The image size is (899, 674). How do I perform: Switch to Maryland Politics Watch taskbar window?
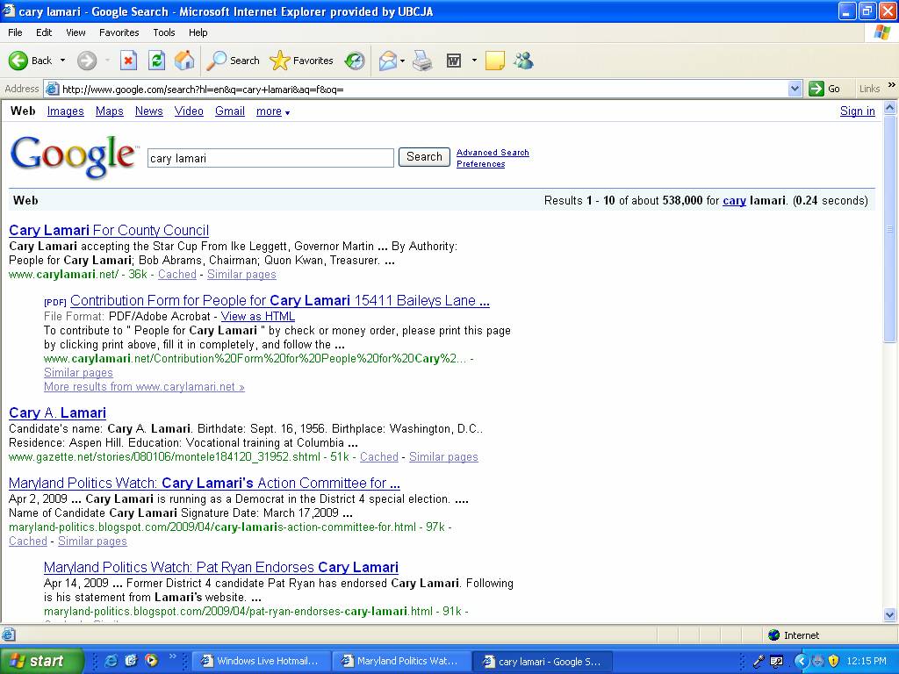click(402, 661)
